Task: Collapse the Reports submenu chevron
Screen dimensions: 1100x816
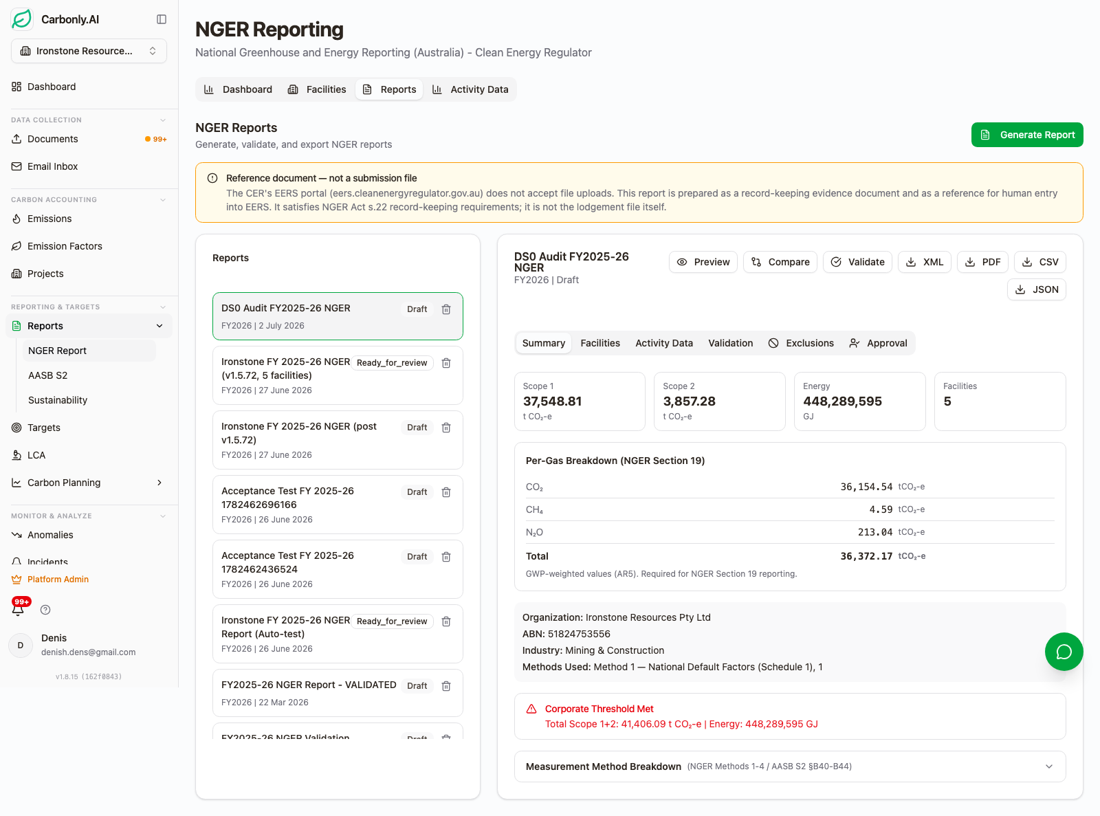Action: coord(159,326)
